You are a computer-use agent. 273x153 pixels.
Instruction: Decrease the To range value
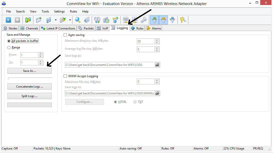click(x=40, y=64)
